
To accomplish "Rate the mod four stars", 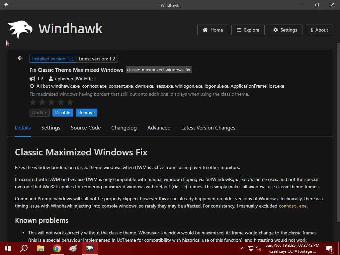I will tap(61, 102).
